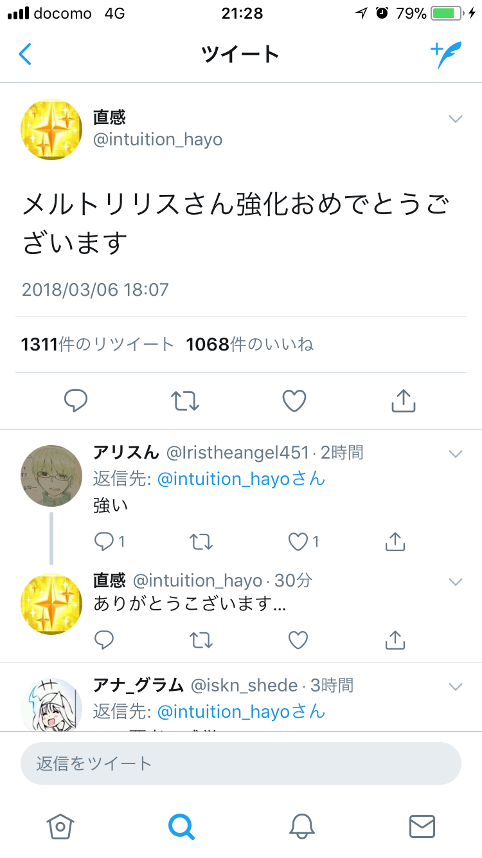Open the Notifications bell tab
This screenshot has height=858, width=482.
click(x=301, y=826)
